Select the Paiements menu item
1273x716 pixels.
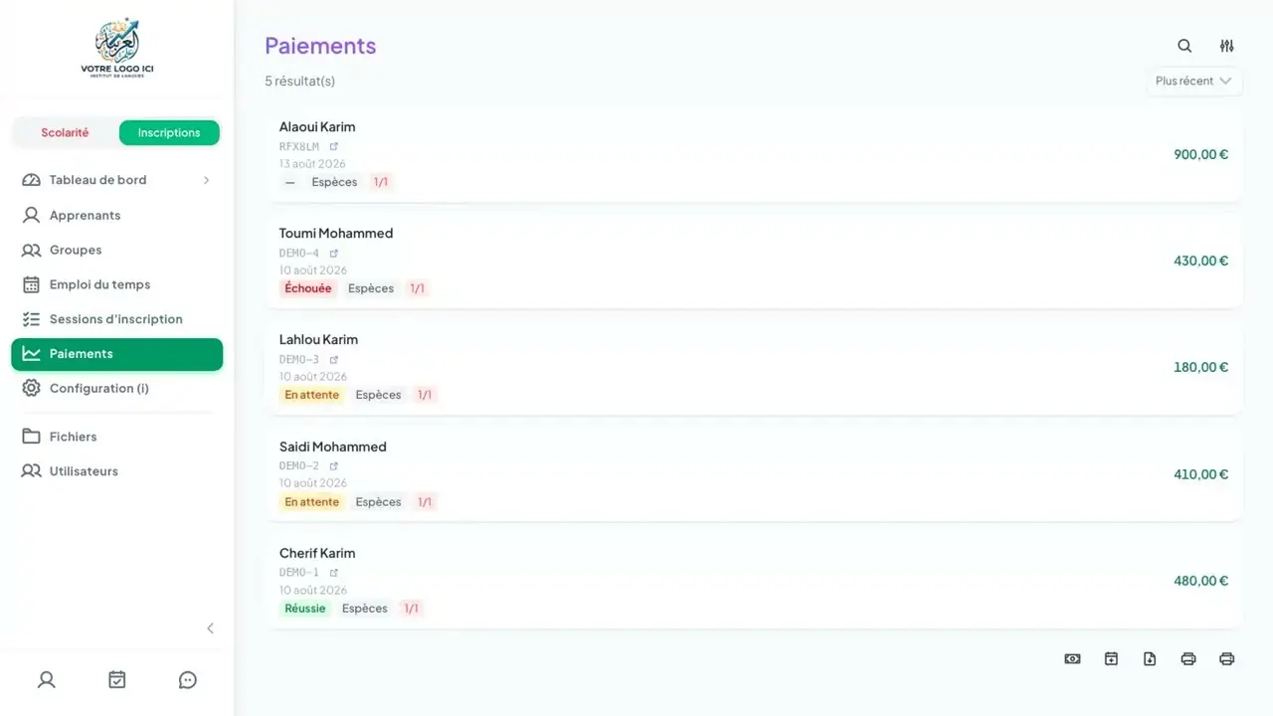coord(117,354)
